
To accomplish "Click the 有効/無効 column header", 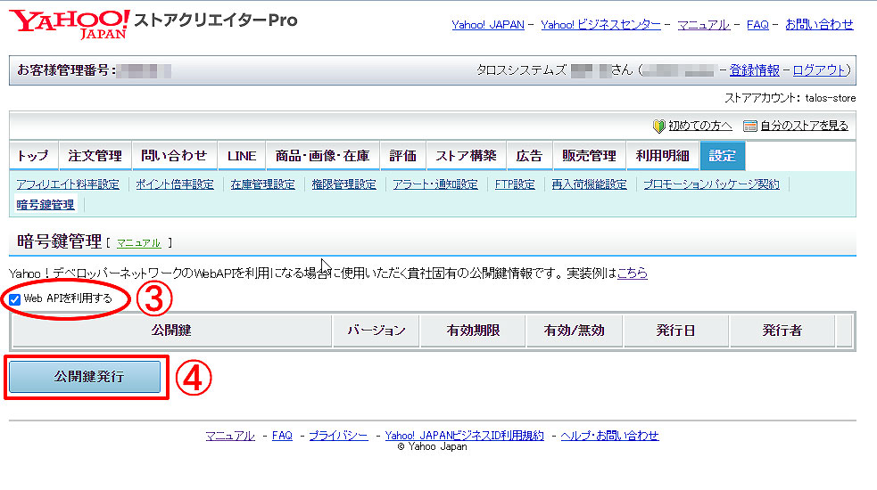I will coord(575,331).
